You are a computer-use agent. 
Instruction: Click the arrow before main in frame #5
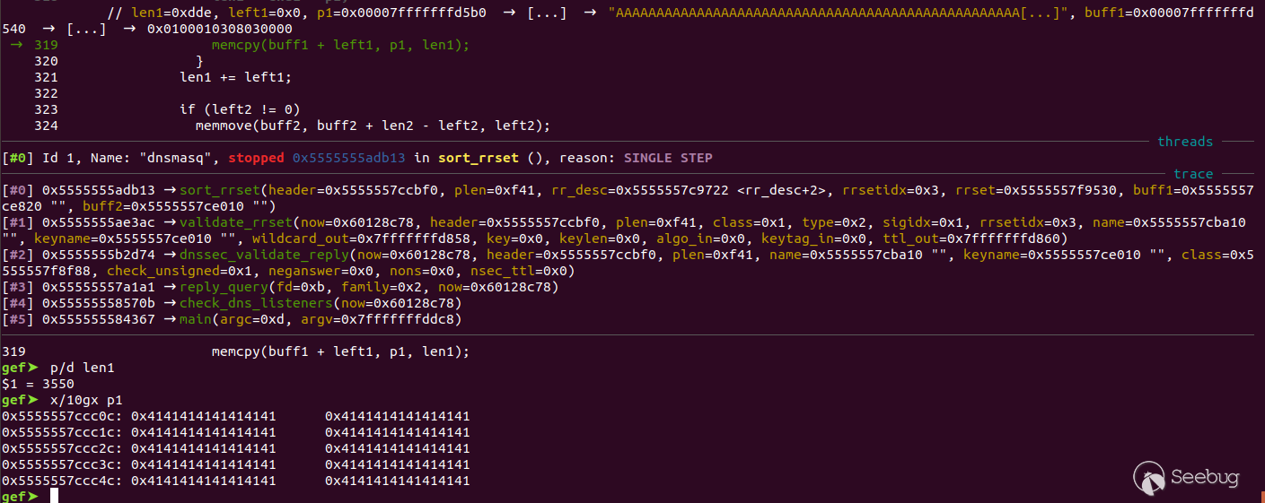pyautogui.click(x=170, y=319)
